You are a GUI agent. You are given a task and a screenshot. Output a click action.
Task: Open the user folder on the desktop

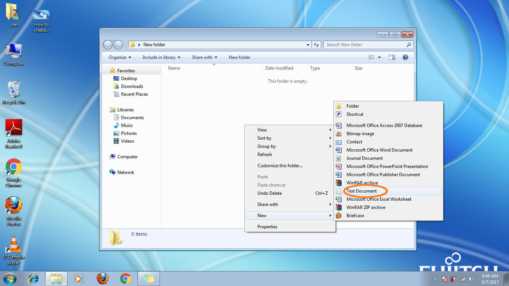(x=13, y=15)
